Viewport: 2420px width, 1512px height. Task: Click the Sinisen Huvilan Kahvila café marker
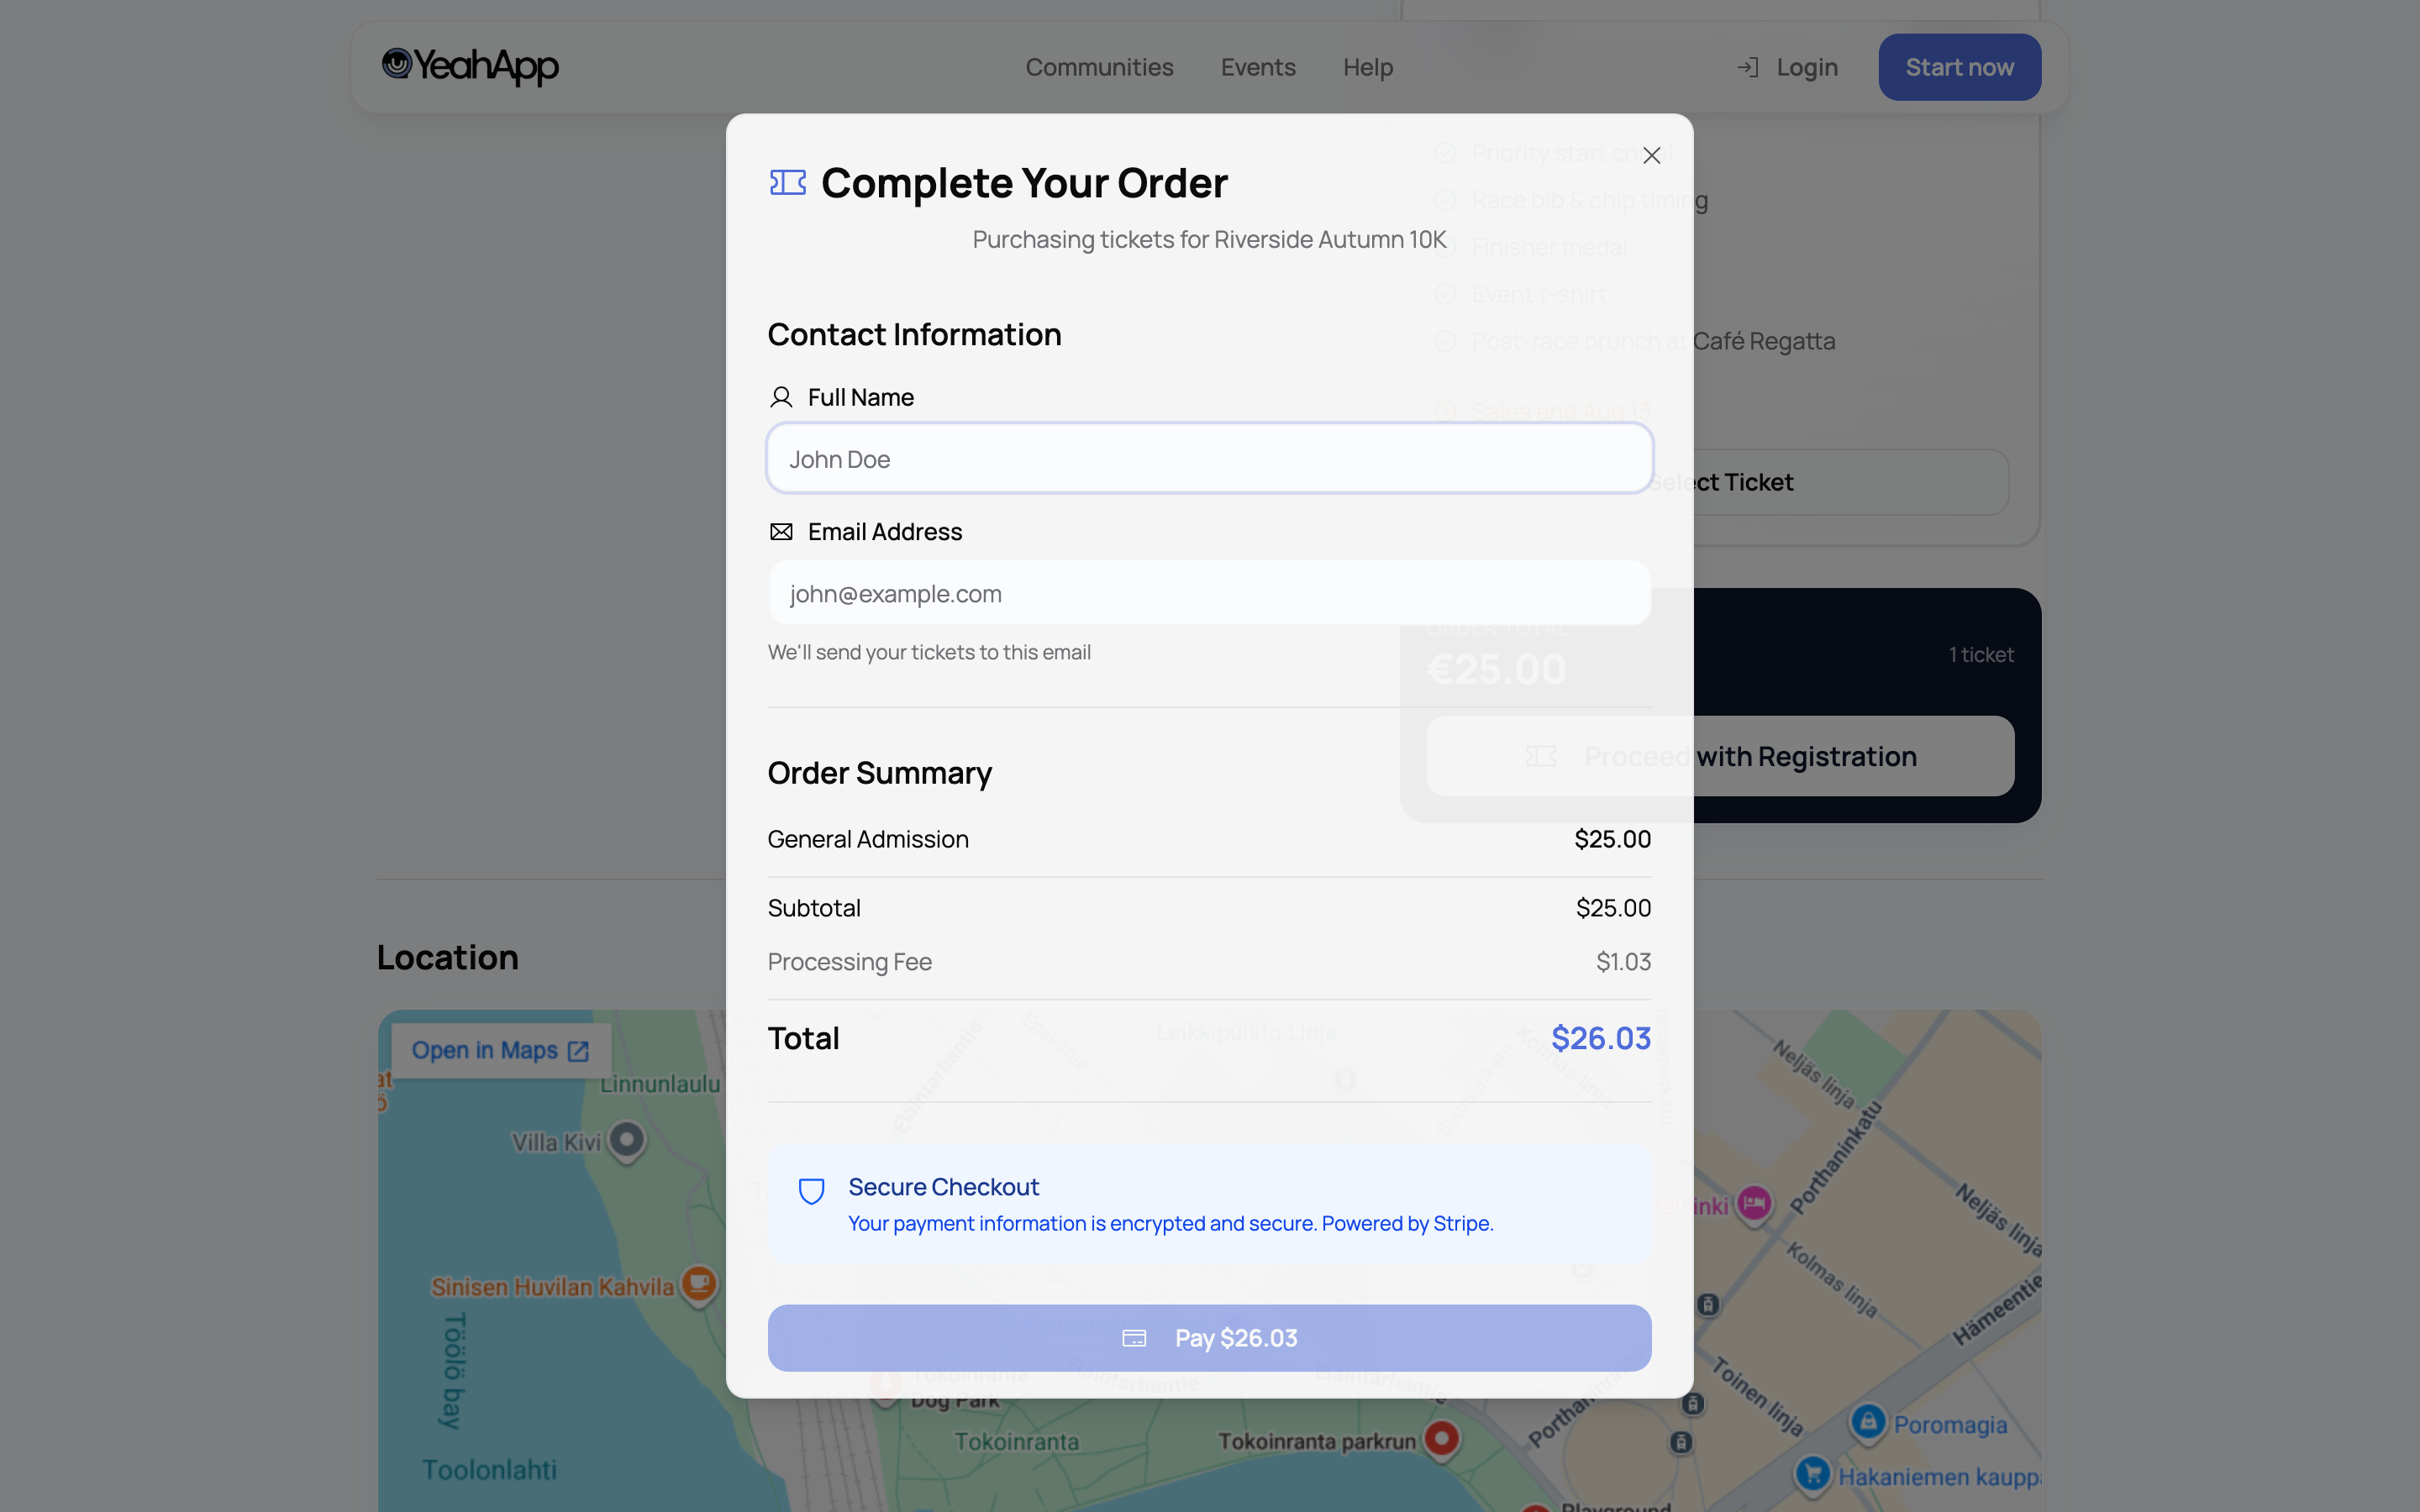tap(699, 1284)
